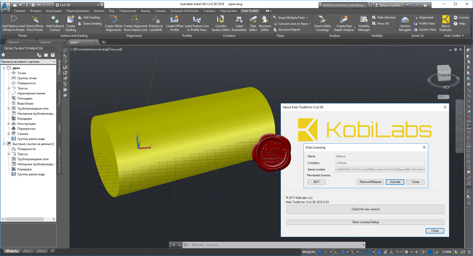Select Erase Grading command
Screen dimensions: 473x256
[90, 24]
